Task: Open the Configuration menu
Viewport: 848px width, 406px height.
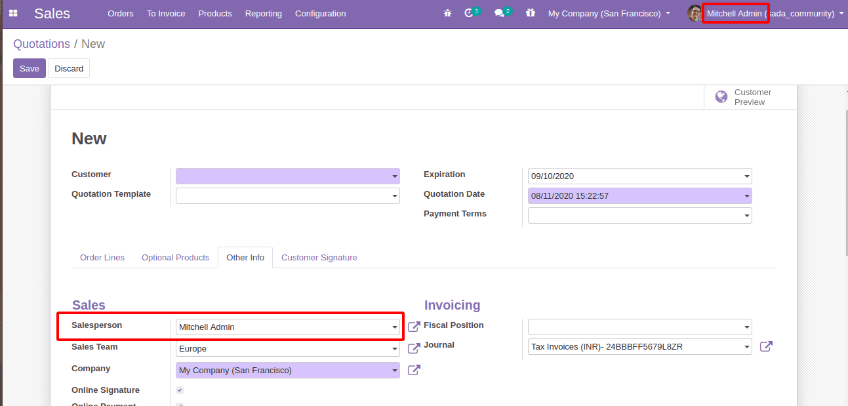Action: click(321, 13)
